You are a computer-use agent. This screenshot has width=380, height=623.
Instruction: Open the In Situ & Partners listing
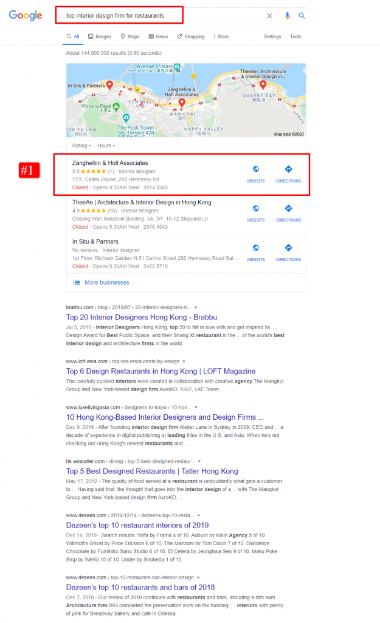95,242
